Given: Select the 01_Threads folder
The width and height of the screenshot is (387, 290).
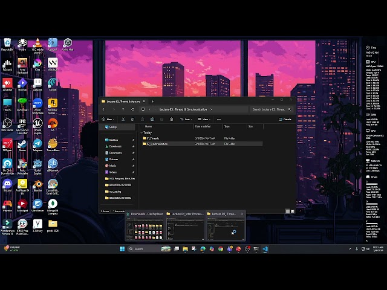Looking at the screenshot, I should click(x=202, y=138).
